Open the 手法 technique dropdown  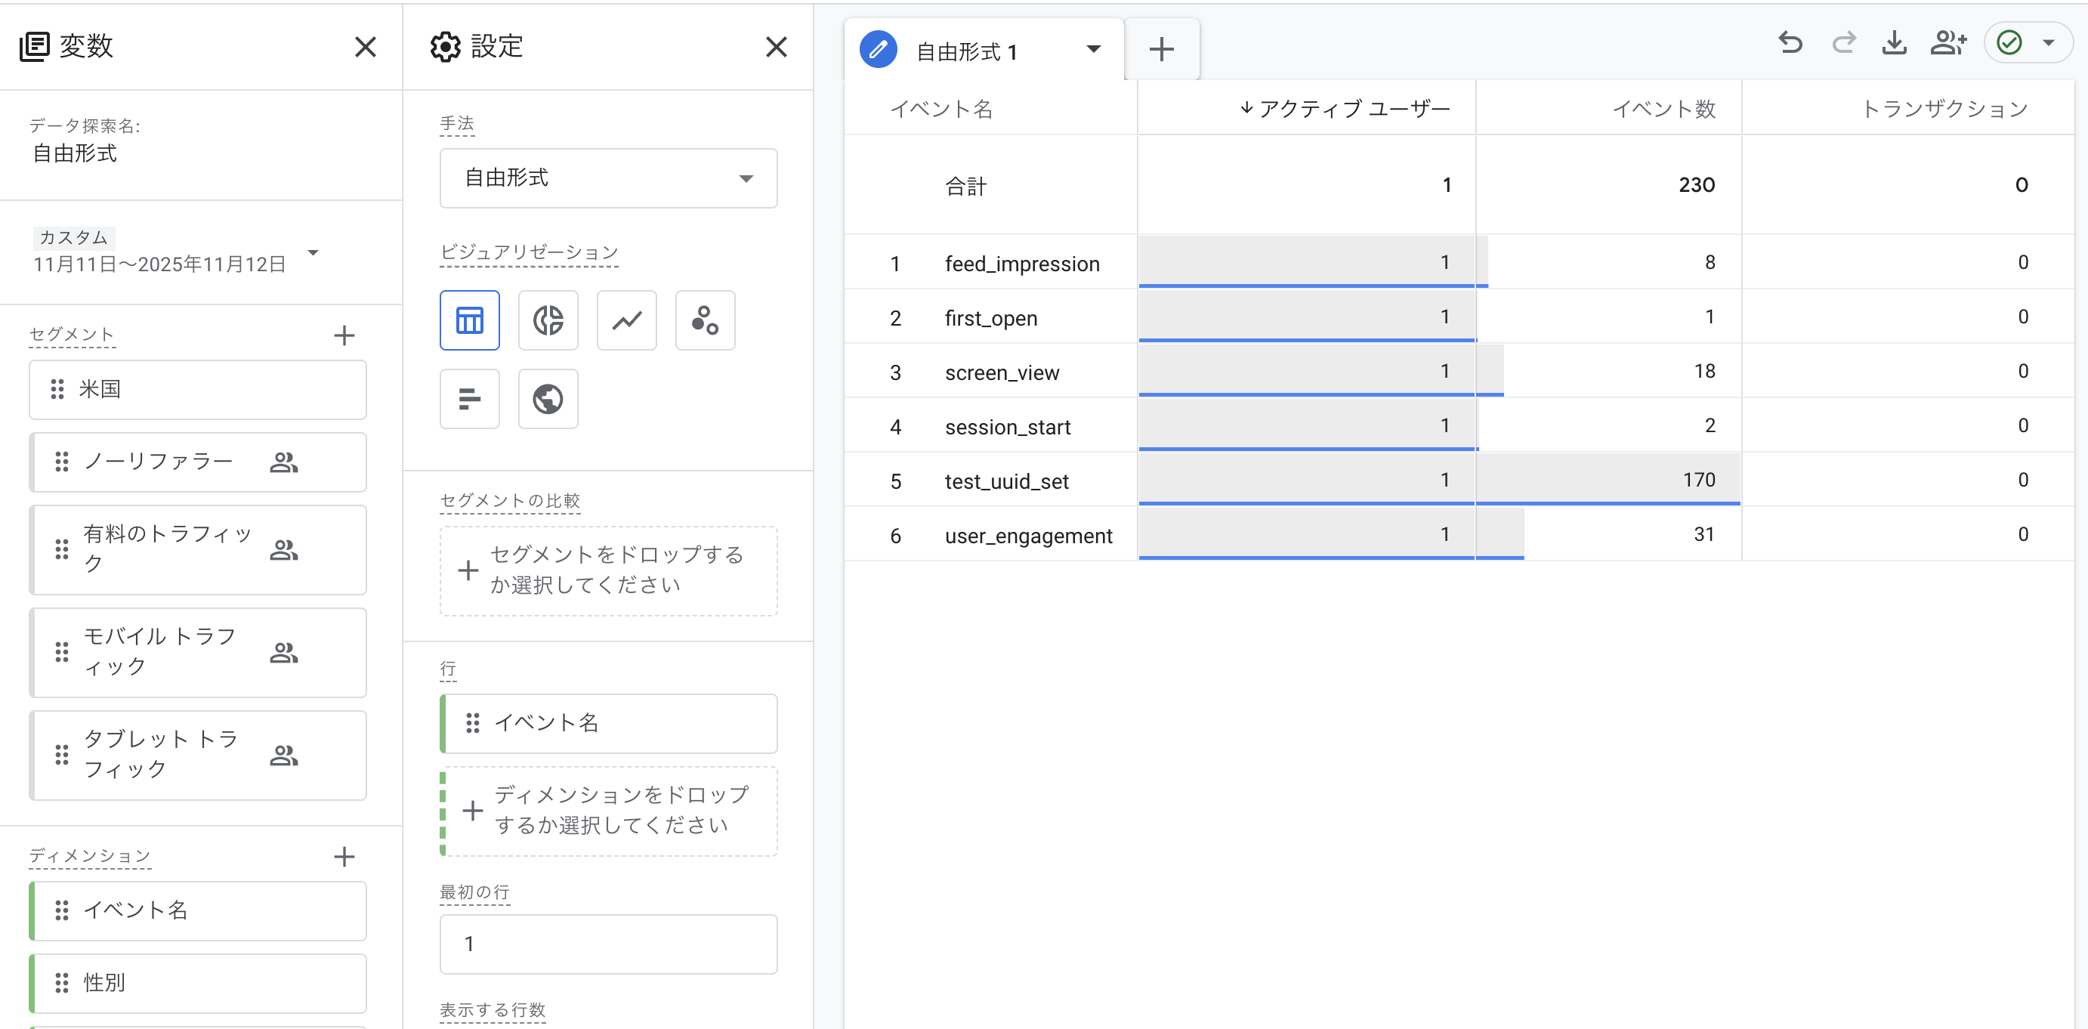(x=609, y=178)
